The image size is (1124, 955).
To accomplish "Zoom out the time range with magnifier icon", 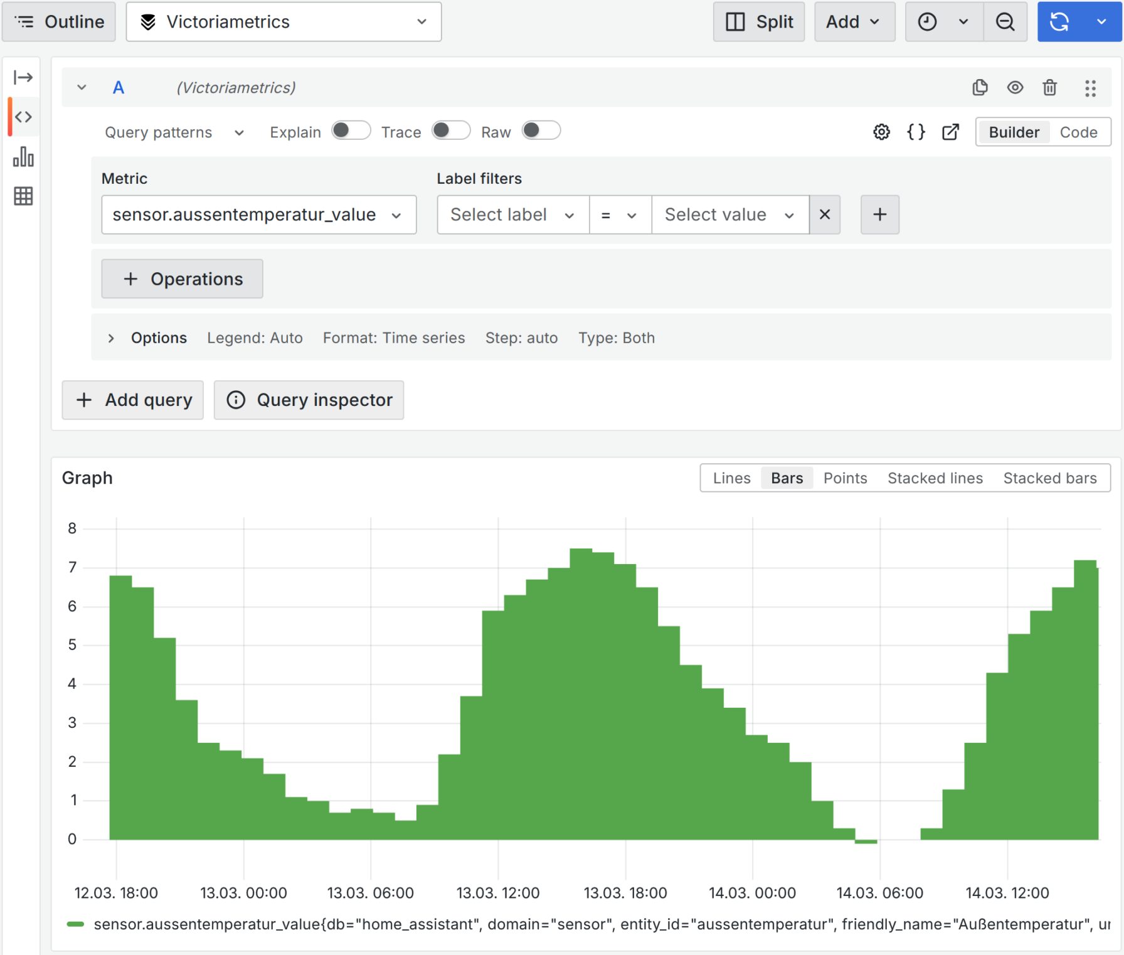I will tap(1005, 21).
